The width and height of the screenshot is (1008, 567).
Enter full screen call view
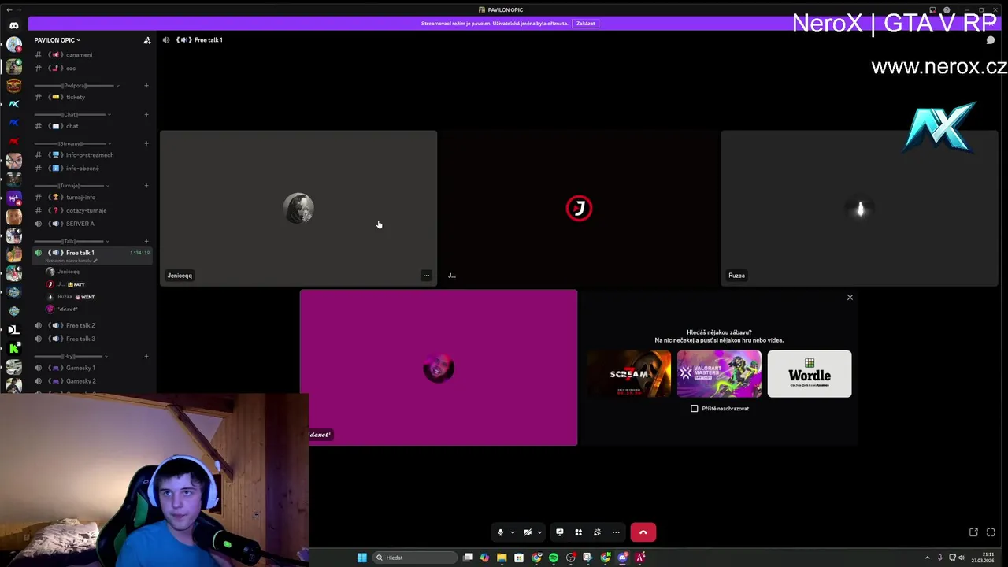pos(991,532)
